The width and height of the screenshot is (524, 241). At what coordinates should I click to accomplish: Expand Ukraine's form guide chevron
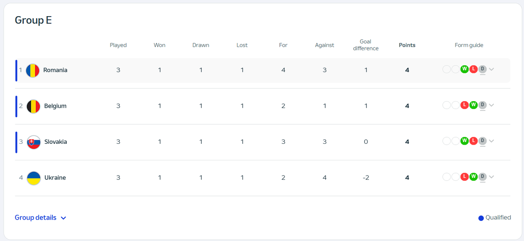(492, 177)
